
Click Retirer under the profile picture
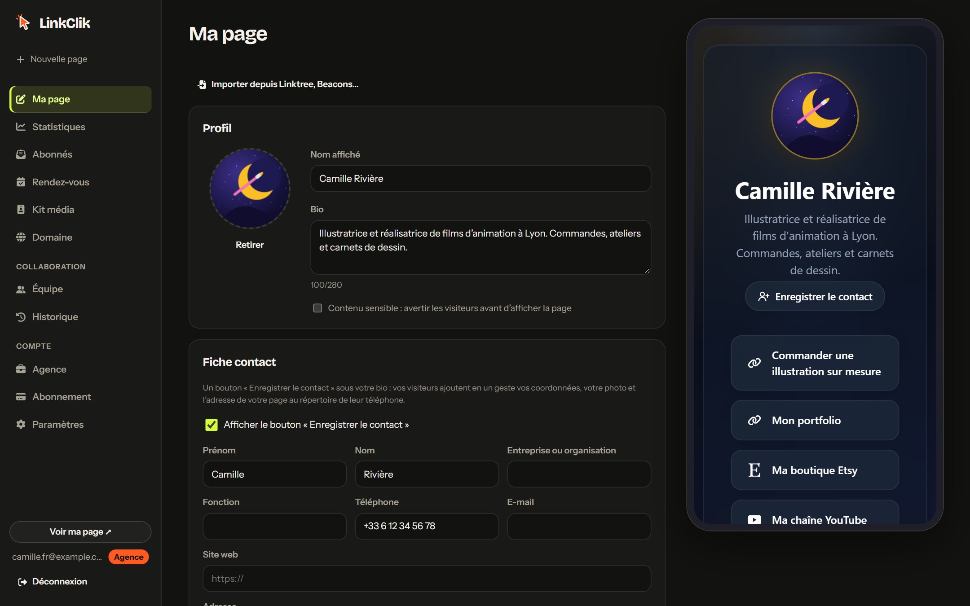pos(250,245)
